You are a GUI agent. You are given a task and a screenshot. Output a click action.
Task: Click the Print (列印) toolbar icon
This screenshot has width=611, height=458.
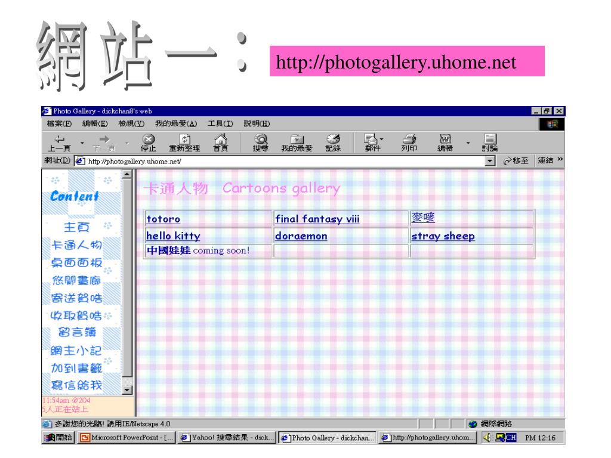pos(409,143)
